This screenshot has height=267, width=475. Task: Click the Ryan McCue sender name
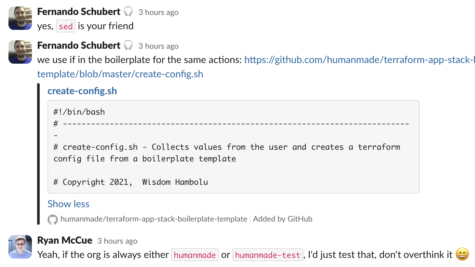(x=65, y=240)
